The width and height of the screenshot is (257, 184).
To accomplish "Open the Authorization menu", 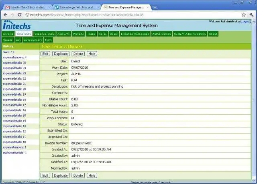I will [x=161, y=34].
